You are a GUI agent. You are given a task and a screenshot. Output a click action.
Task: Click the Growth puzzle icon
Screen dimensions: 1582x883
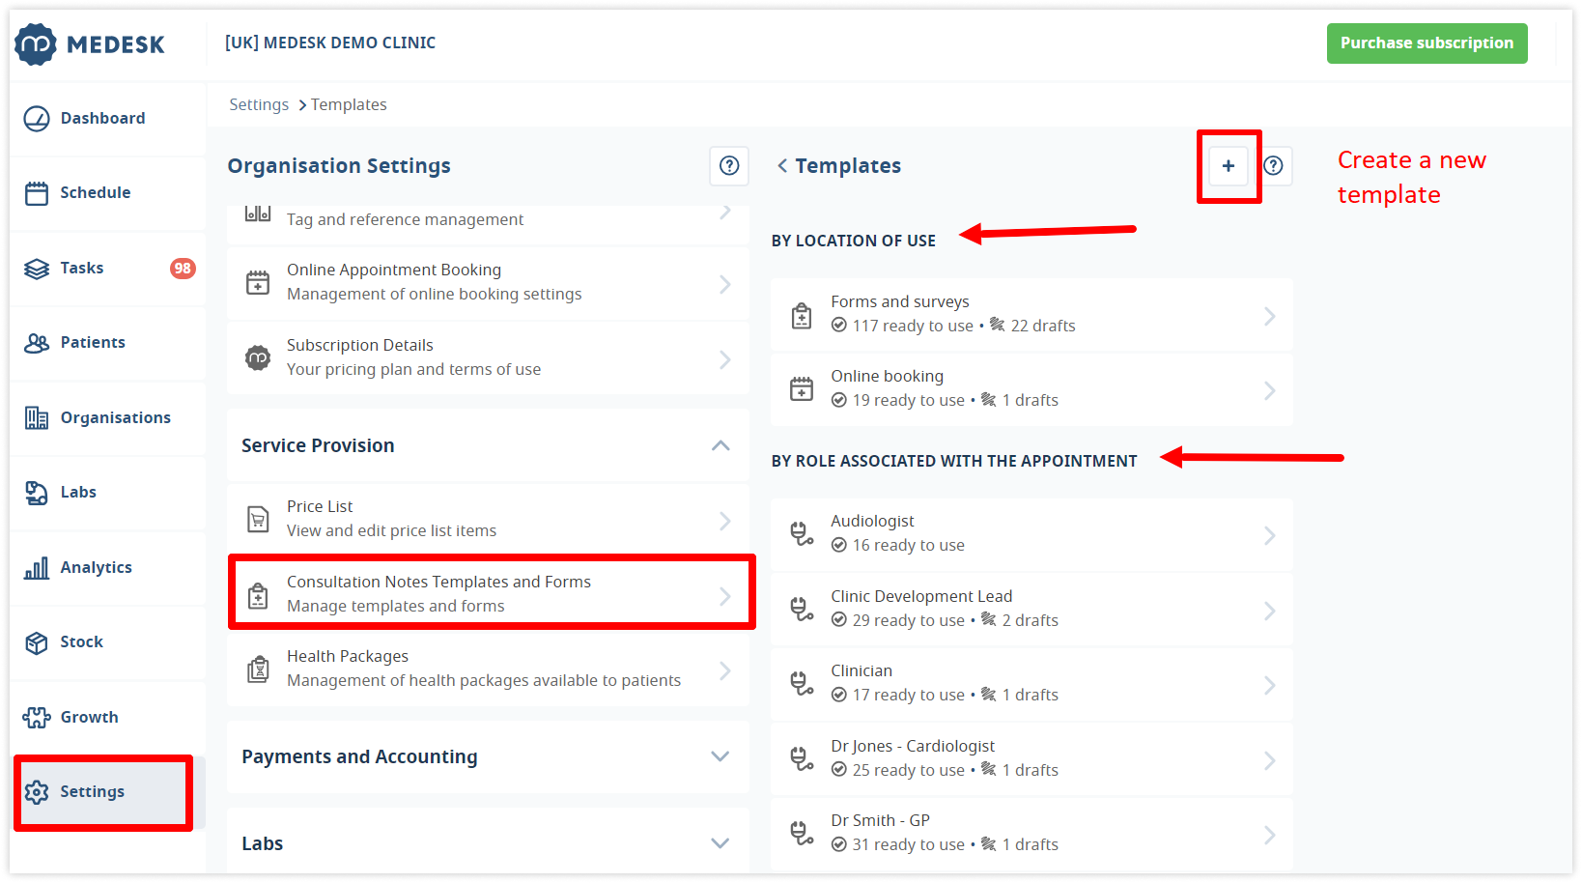[37, 717]
